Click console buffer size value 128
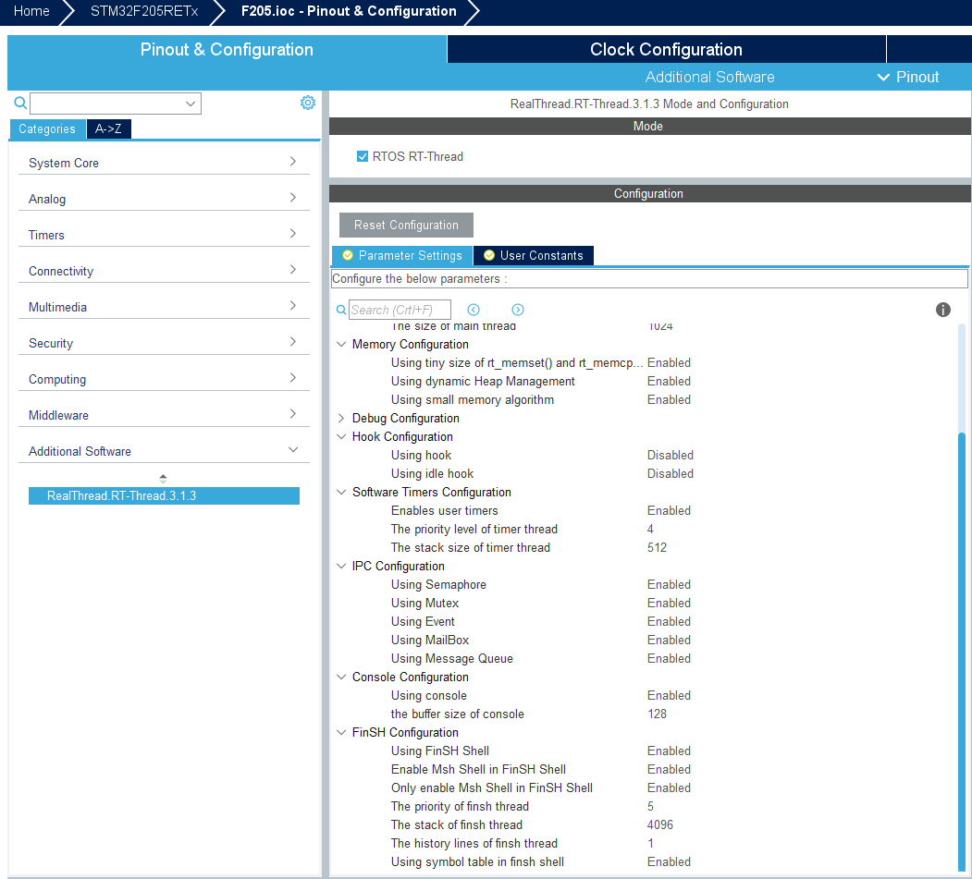The height and width of the screenshot is (879, 972). click(x=657, y=714)
